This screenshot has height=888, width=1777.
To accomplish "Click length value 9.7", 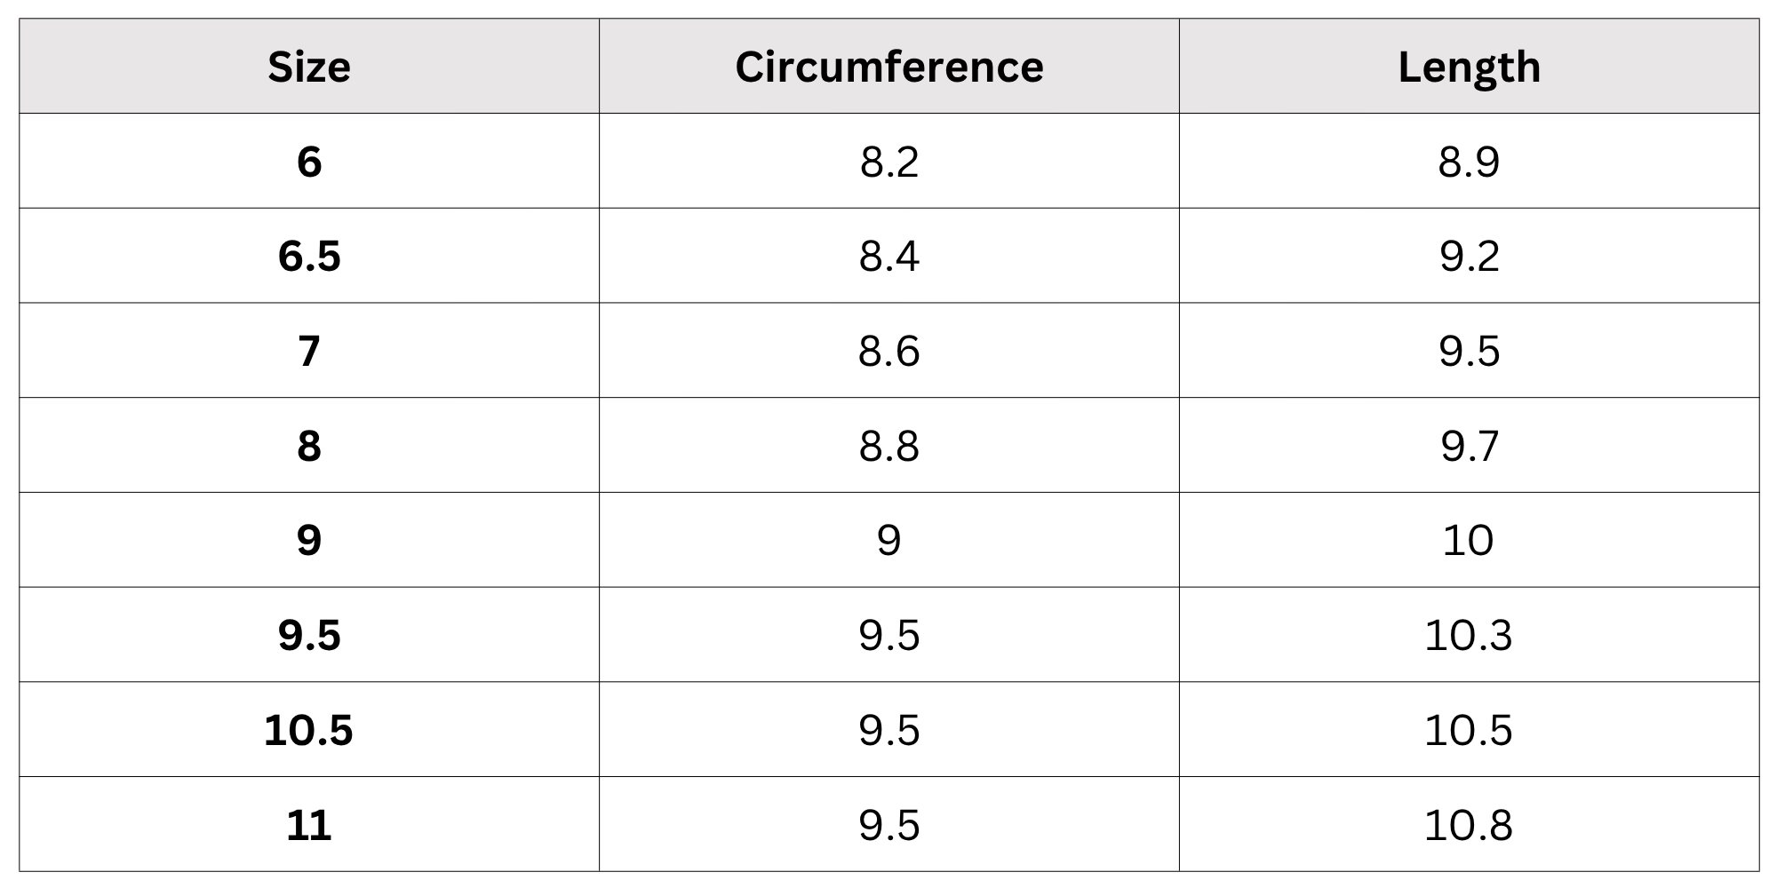I will click(1470, 446).
